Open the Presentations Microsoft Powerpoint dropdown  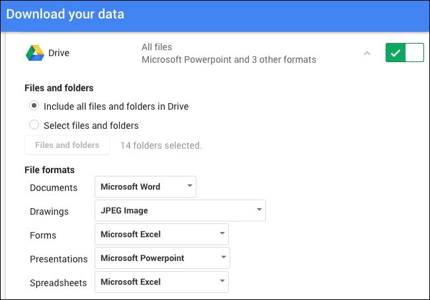point(161,258)
